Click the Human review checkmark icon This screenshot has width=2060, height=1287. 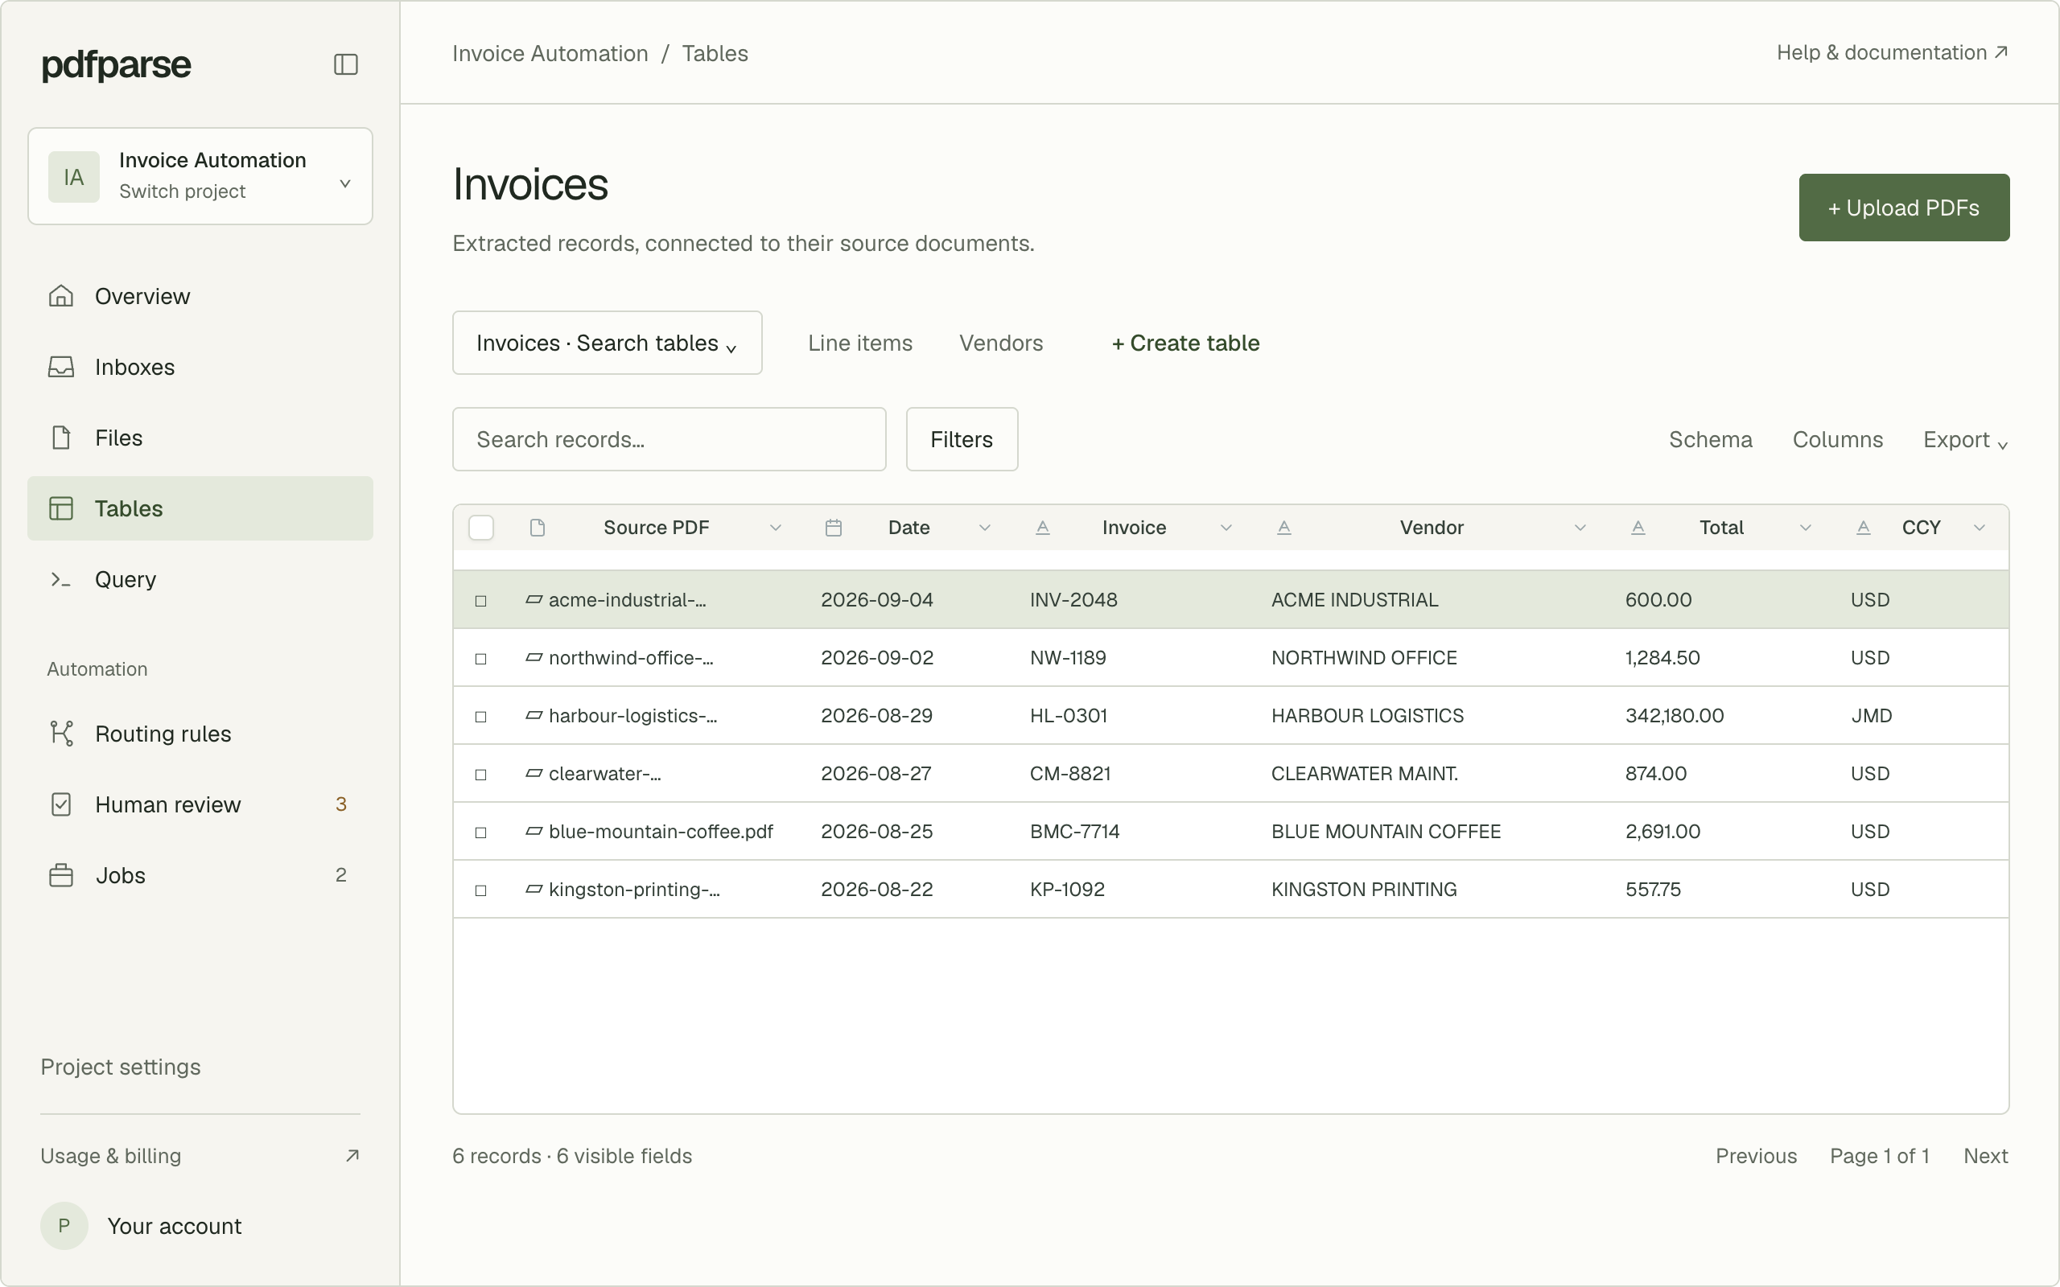point(61,804)
